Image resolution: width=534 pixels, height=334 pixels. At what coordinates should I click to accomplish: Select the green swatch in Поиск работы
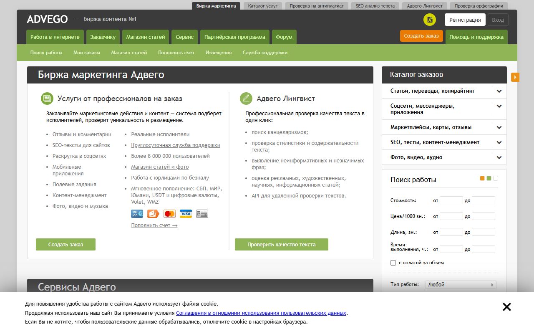(x=489, y=178)
